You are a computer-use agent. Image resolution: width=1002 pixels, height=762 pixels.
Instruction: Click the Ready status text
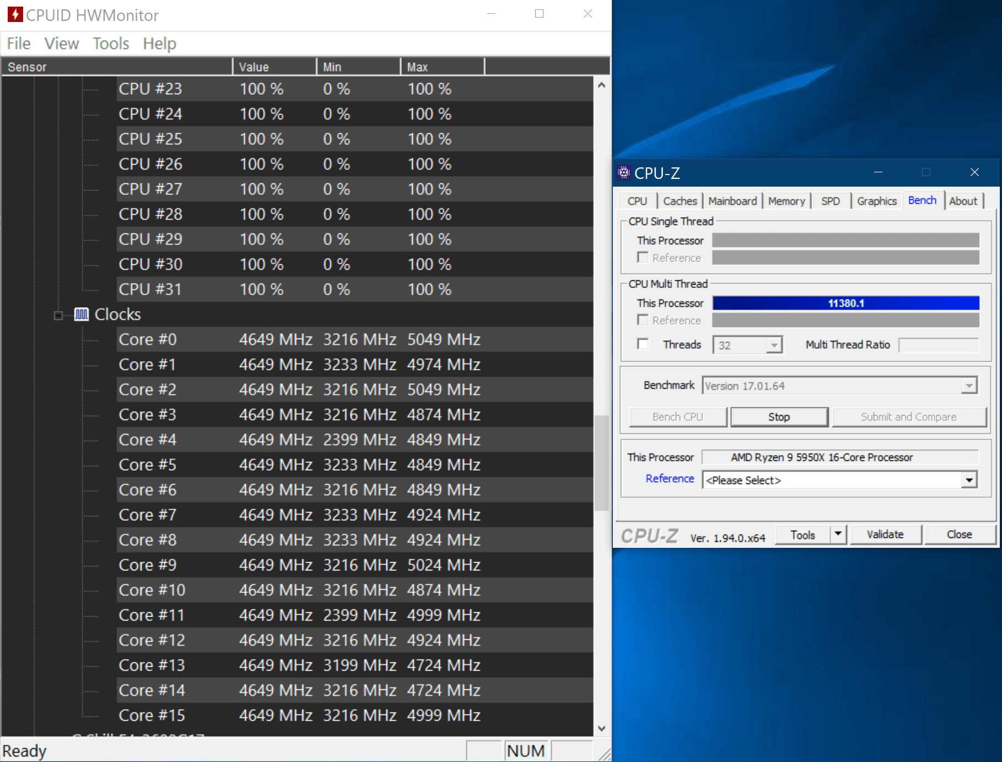tap(24, 751)
